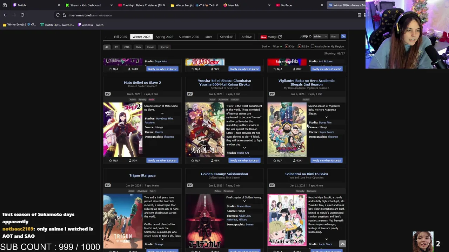Click the Year input field

point(334,36)
